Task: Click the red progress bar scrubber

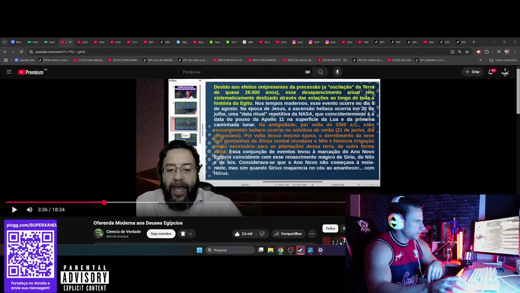Action: [x=104, y=202]
